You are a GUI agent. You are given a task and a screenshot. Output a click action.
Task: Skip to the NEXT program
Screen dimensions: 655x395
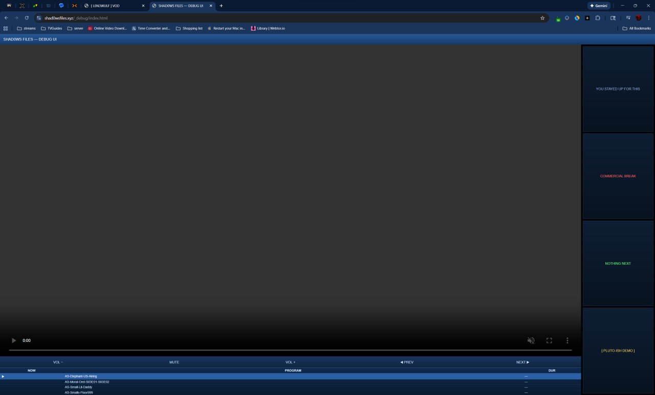point(522,362)
